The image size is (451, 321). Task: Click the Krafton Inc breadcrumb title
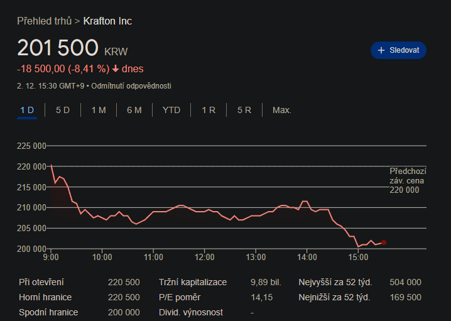(107, 21)
